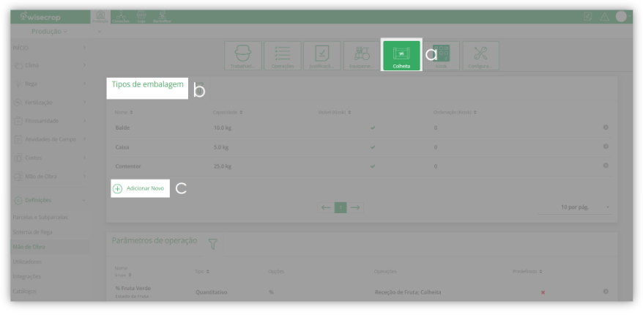The height and width of the screenshot is (315, 643).
Task: Open the Backoffice module icon
Action: [163, 17]
